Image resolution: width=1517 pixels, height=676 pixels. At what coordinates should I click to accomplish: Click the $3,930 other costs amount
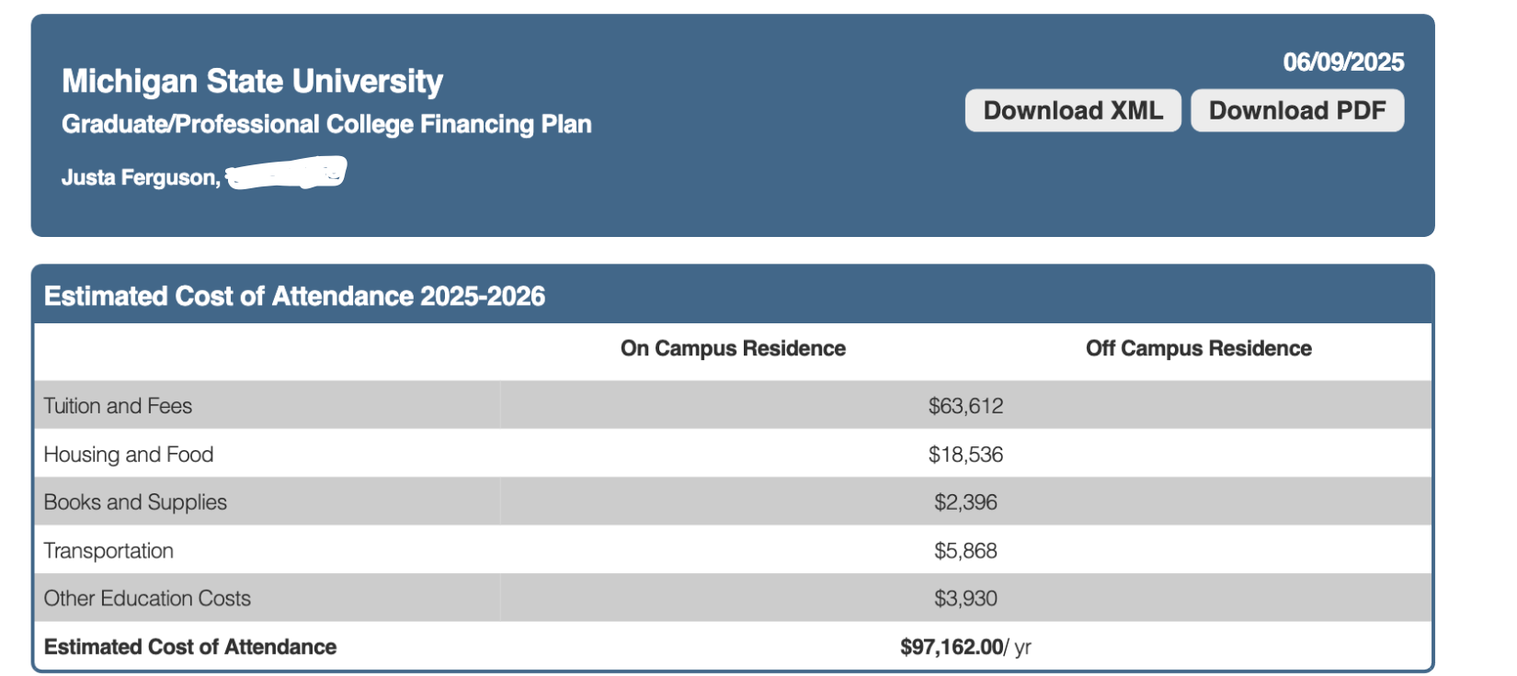coord(965,599)
